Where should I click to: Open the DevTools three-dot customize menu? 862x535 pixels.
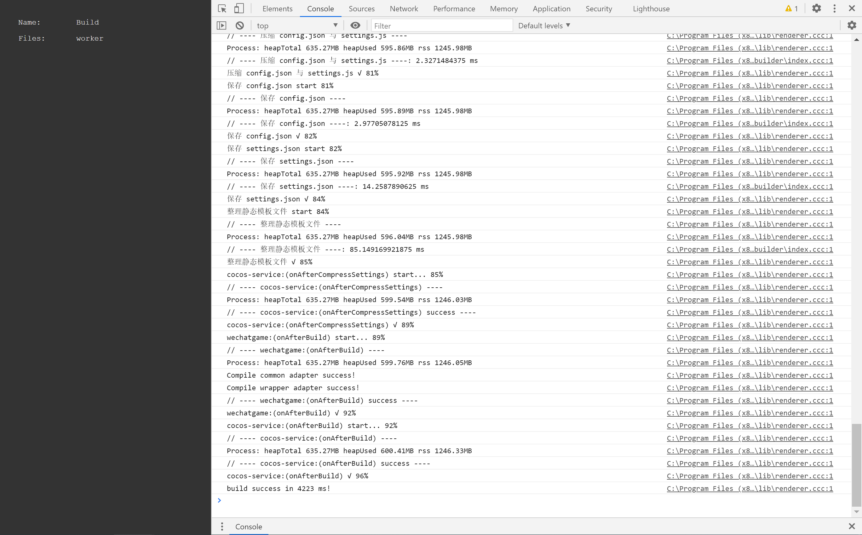[834, 8]
